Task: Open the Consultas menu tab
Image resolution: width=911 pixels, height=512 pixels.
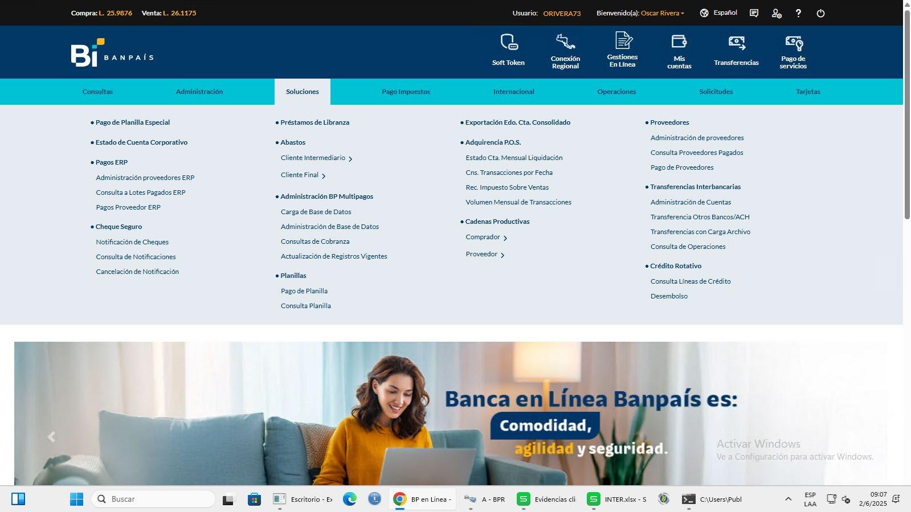Action: click(x=97, y=92)
